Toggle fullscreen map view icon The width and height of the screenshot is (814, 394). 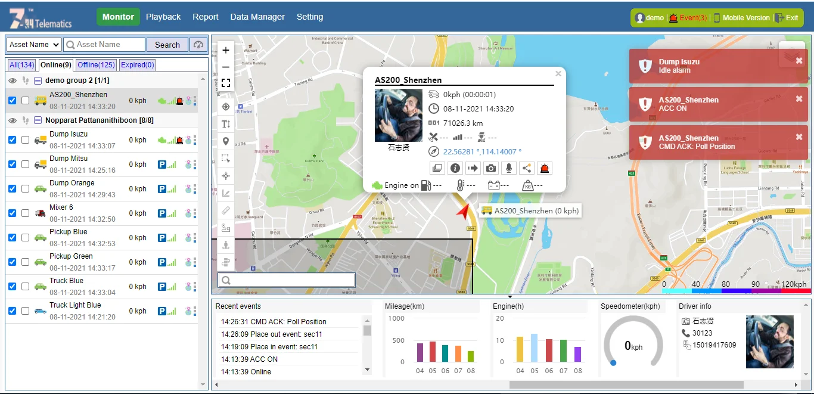click(226, 83)
